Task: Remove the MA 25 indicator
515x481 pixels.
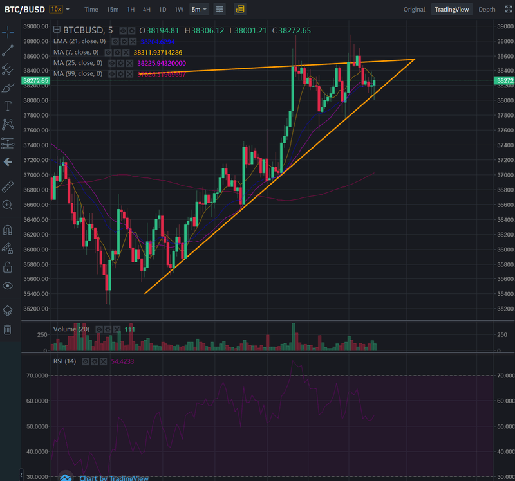Action: tap(130, 63)
